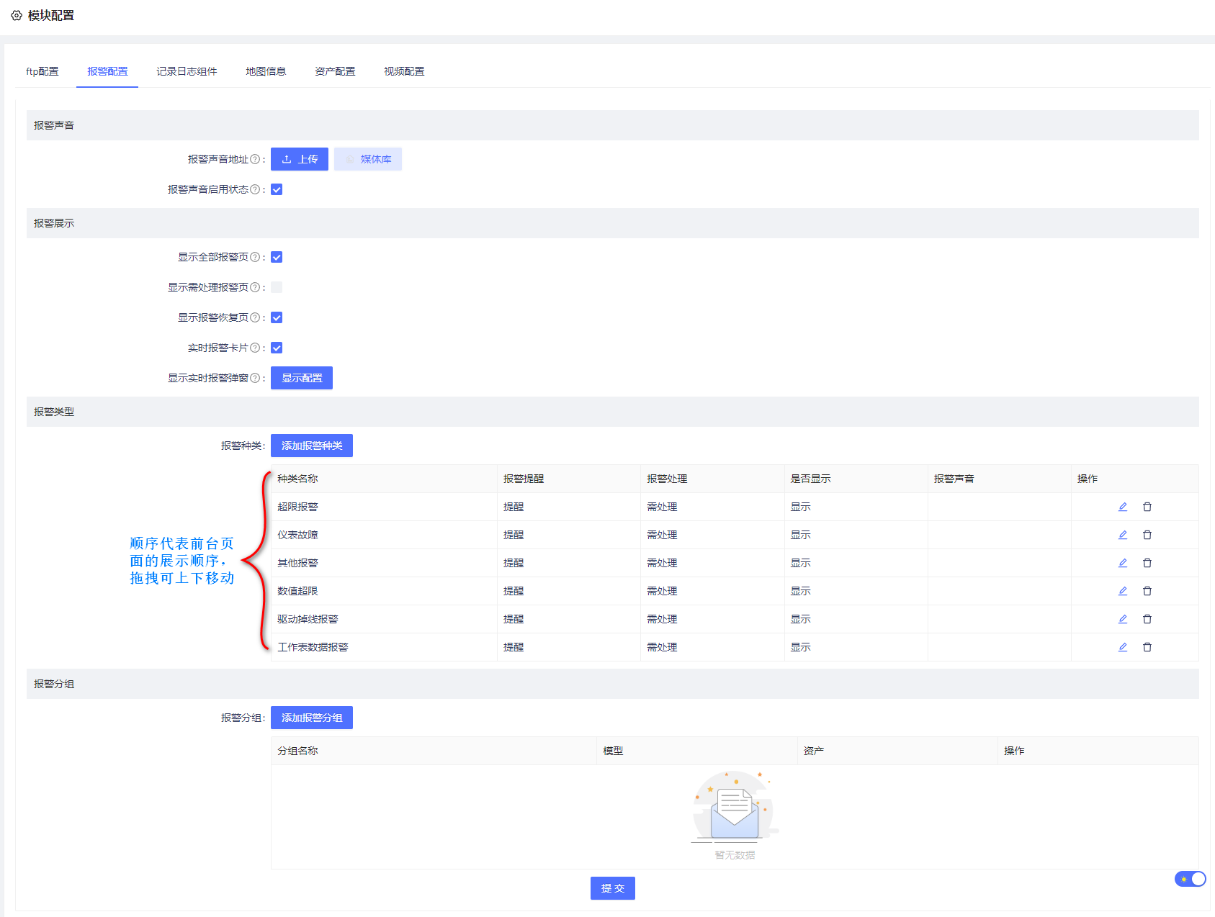
Task: Edit the 其他报警 entry
Action: (x=1122, y=563)
